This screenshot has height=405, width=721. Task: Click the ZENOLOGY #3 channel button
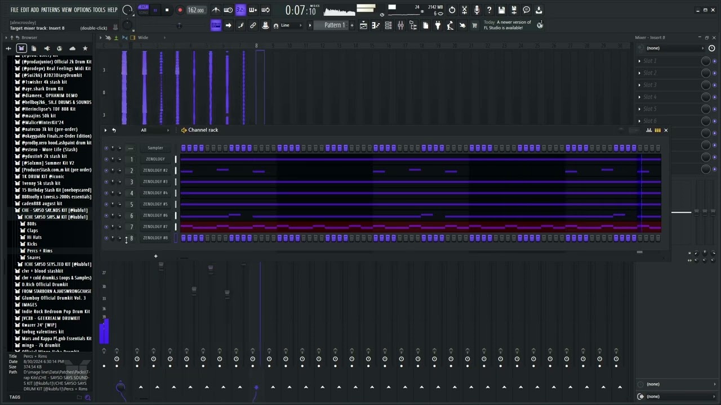155,182
